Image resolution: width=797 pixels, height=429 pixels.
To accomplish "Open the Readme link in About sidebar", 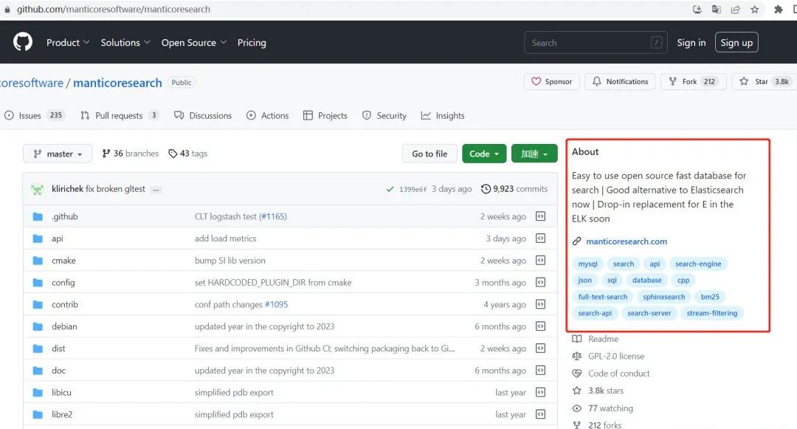I will click(596, 339).
